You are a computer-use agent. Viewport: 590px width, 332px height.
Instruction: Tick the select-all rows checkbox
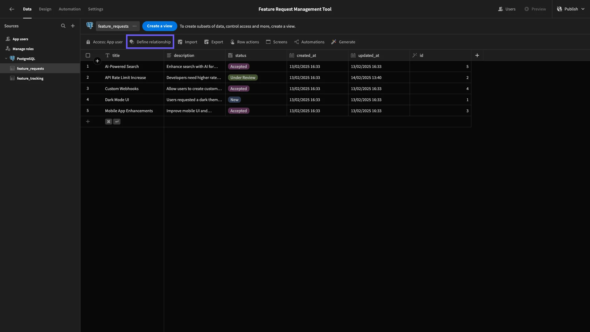click(x=88, y=55)
